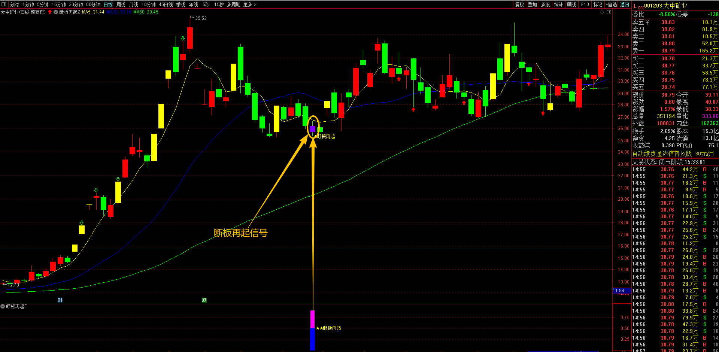Click the MA20 indicator label
The width and height of the screenshot is (719, 352).
[119, 12]
